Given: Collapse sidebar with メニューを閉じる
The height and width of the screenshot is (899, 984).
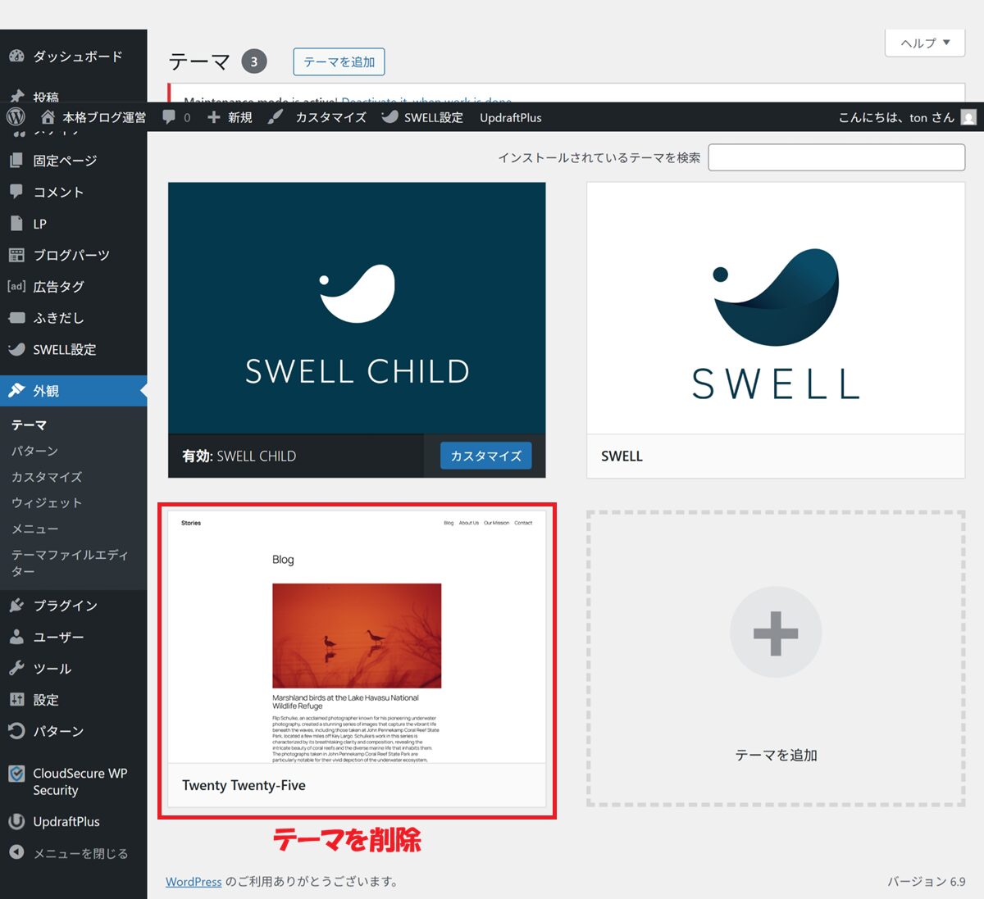Looking at the screenshot, I should (x=70, y=853).
